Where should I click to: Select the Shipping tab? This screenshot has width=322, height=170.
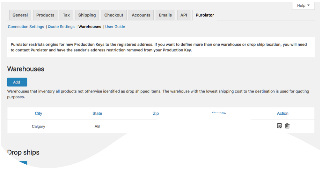[x=87, y=15]
